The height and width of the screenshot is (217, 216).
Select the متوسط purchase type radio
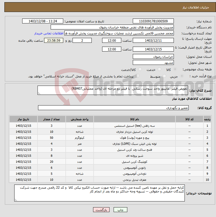(164, 76)
